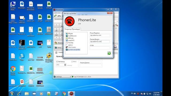The image size is (171, 96).
Task: Open the Действие menu in PhonerLite
Action: click(x=57, y=13)
